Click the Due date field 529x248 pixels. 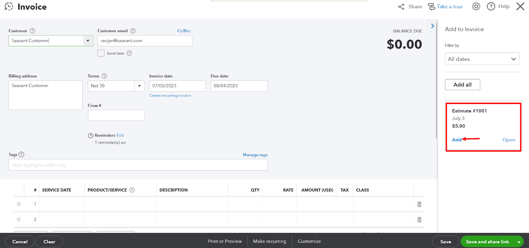pos(239,86)
